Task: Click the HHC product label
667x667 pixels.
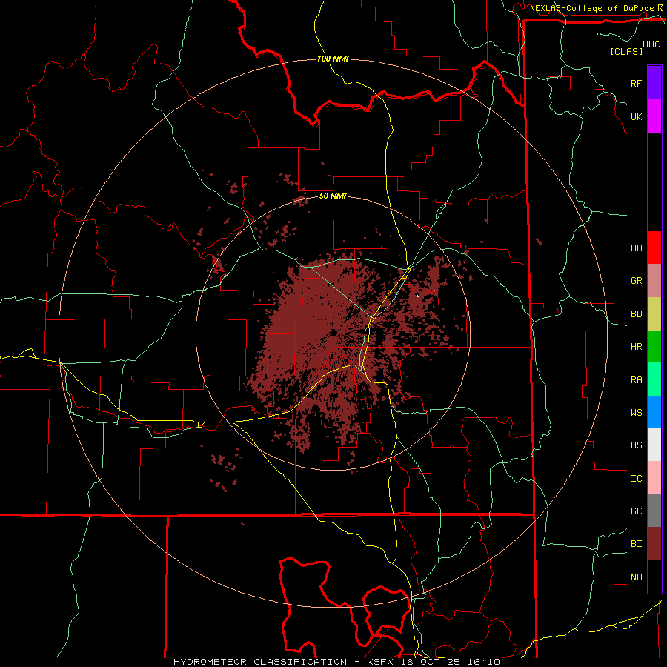Action: tap(651, 44)
